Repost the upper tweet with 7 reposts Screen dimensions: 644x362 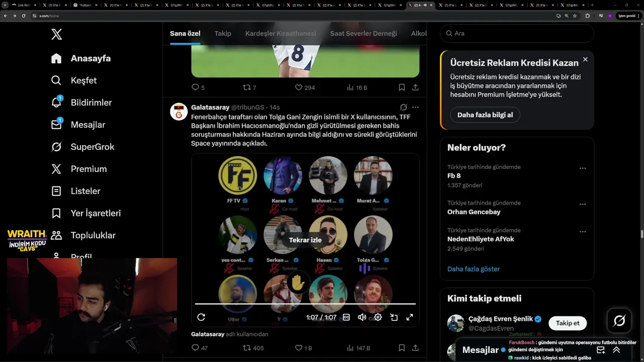click(250, 87)
